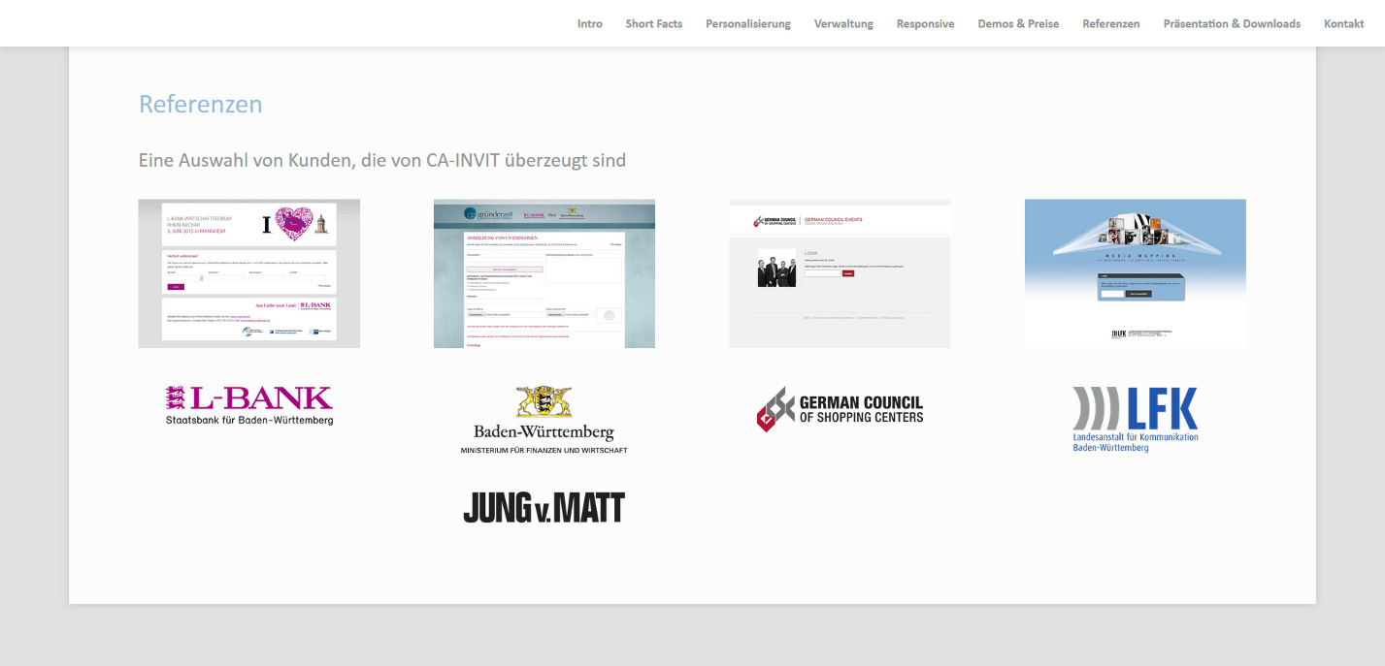Click German Council of Shopping Centers logo
Screen dimensions: 1385x666
[x=840, y=409]
